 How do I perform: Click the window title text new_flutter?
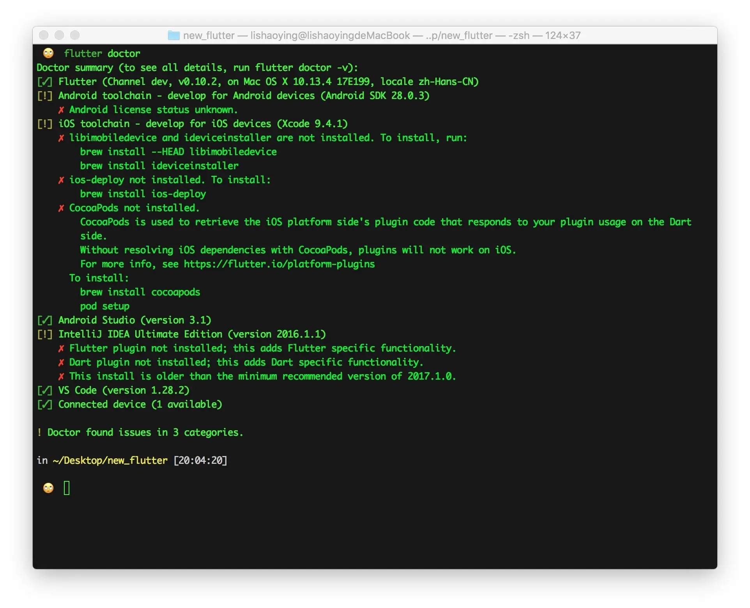tap(209, 35)
